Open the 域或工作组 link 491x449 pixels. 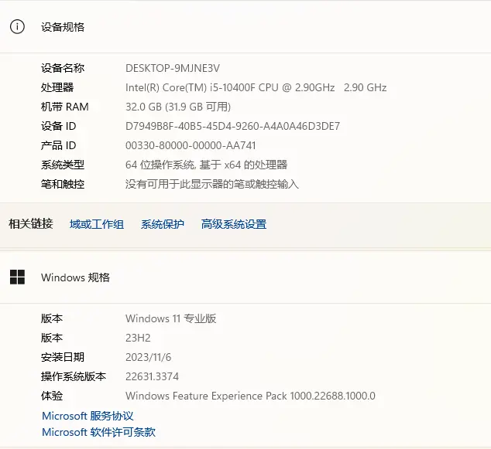[x=97, y=224]
